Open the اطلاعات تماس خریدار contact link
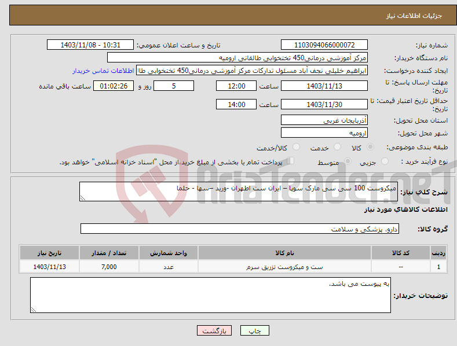 coord(103,71)
